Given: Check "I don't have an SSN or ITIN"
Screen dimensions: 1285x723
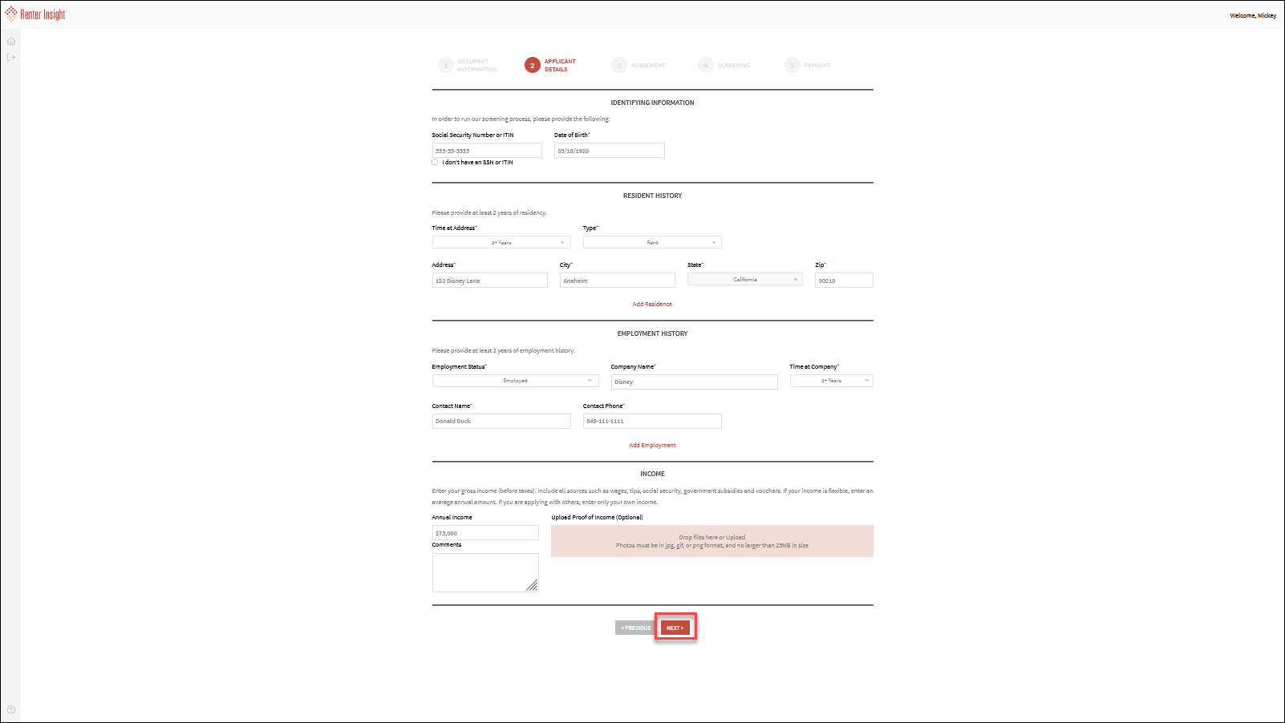Looking at the screenshot, I should 436,162.
